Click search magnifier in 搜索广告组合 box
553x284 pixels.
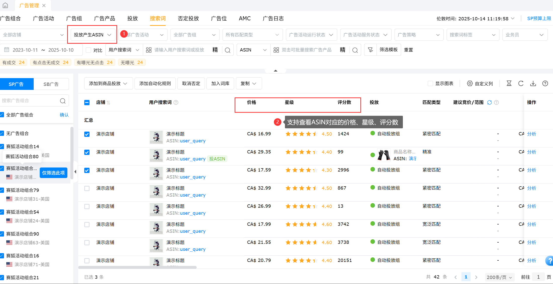point(63,101)
